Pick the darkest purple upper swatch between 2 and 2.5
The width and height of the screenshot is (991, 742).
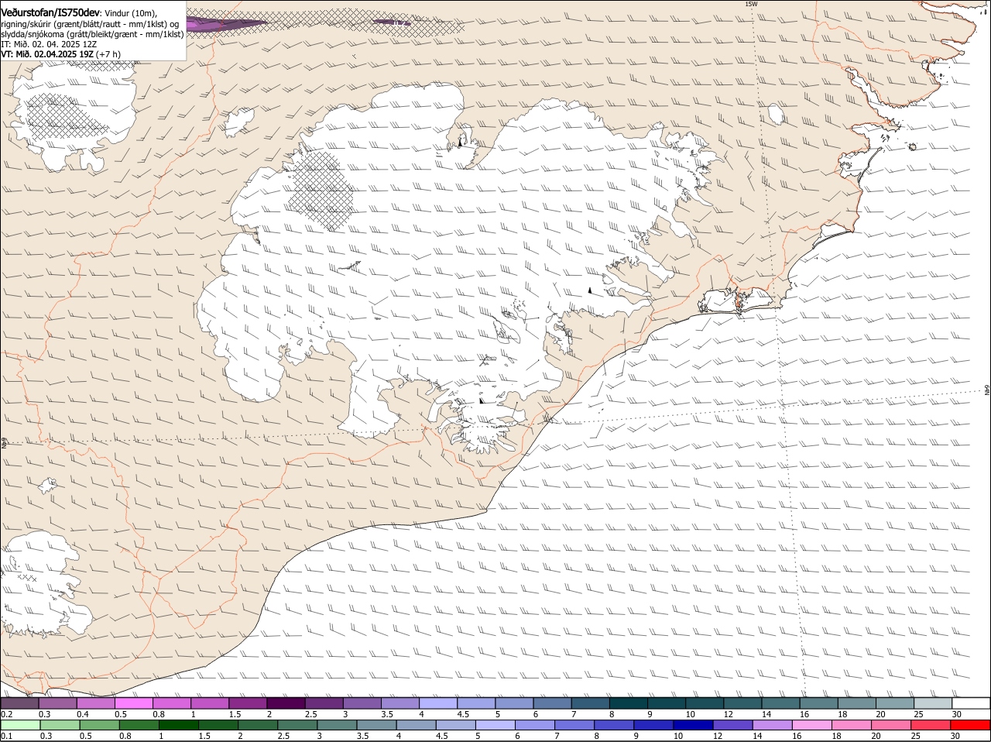point(286,703)
